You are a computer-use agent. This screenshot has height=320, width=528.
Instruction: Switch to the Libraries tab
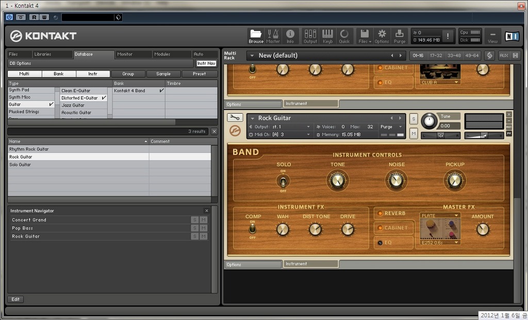[x=53, y=54]
